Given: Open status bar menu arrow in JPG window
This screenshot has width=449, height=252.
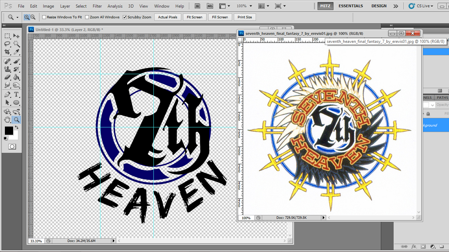Looking at the screenshot, I should pos(324,218).
